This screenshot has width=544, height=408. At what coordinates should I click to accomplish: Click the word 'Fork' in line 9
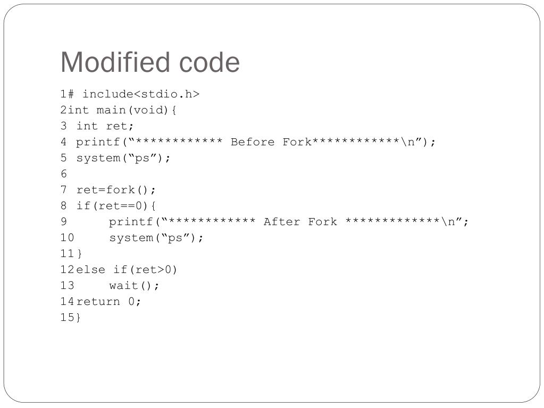[x=322, y=222]
